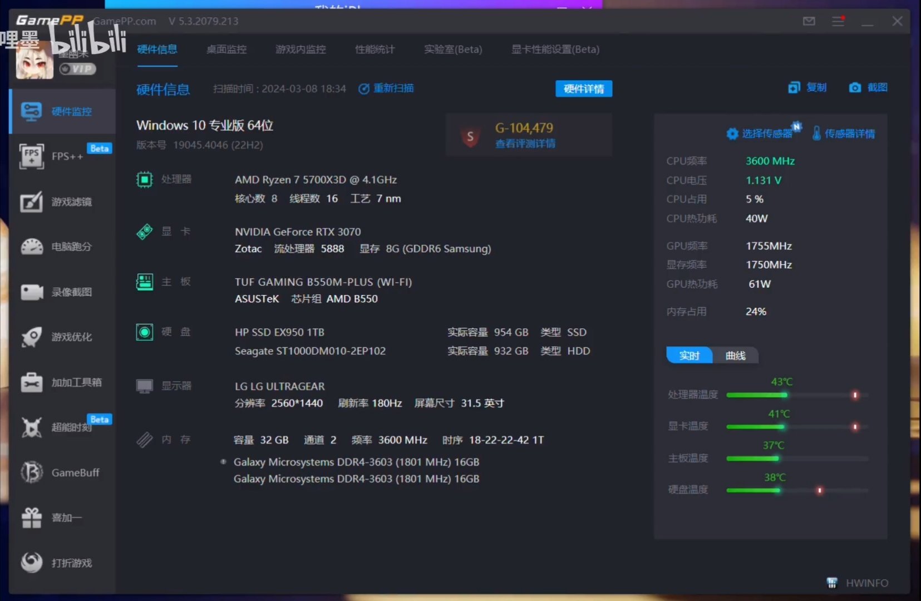Click the 24% memory usage value

756,312
